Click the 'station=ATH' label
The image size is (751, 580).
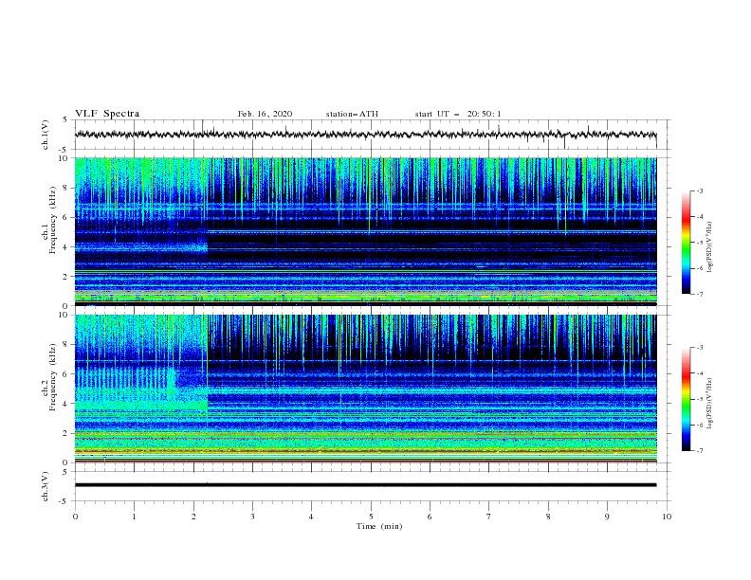(352, 114)
